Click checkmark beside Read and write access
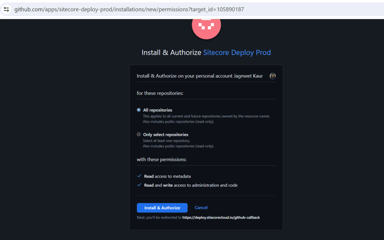Screen dimensions: 384x240 pos(139,185)
